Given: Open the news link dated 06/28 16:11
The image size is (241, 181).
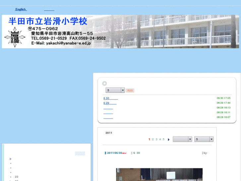Looking at the screenshot, I should [x=108, y=113].
